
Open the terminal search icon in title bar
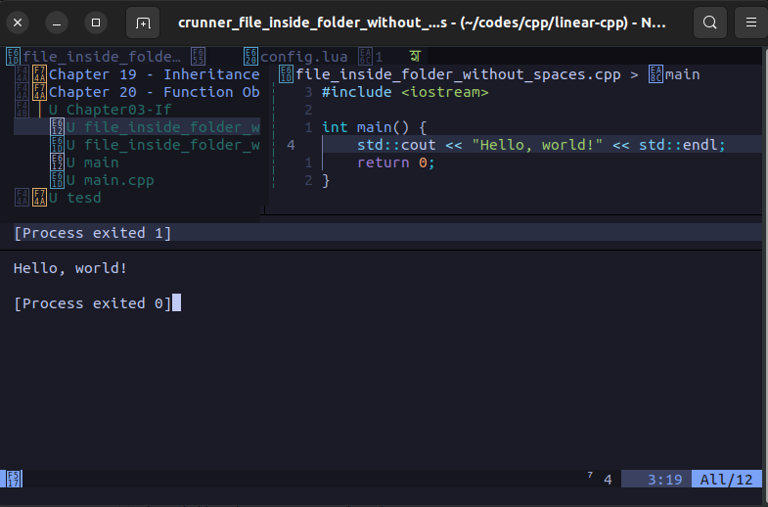click(709, 23)
